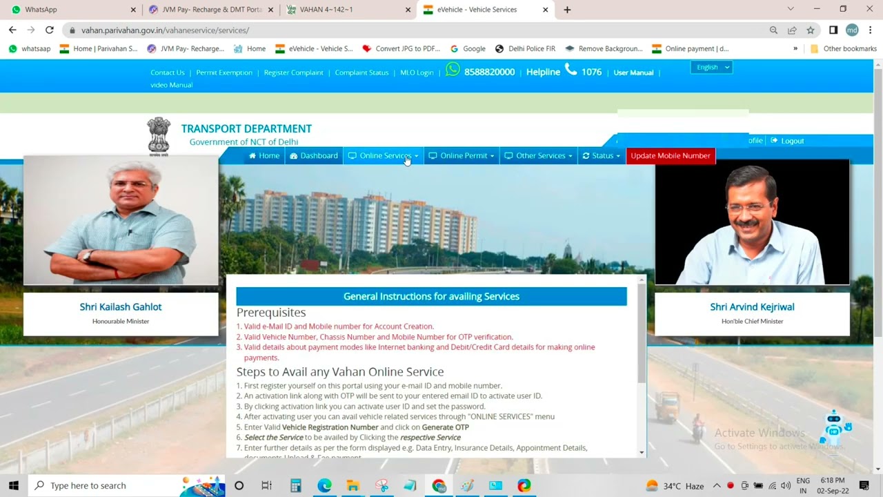
Task: Expand the Online Services dropdown menu
Action: [383, 155]
